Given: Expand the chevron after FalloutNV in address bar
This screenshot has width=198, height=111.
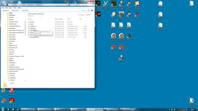Looking at the screenshot, I should [x=43, y=5].
